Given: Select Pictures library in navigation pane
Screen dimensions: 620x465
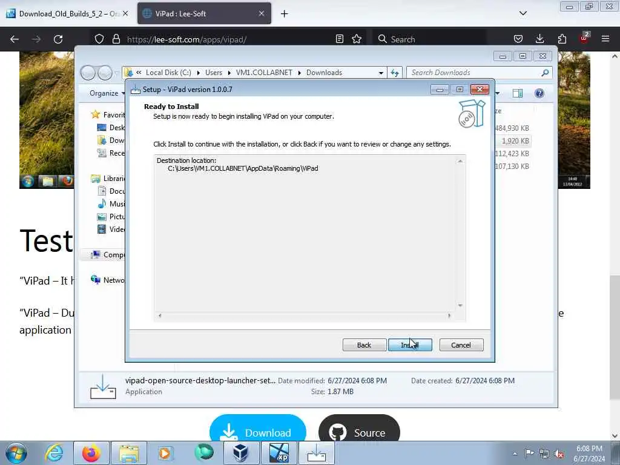Looking at the screenshot, I should [x=111, y=216].
